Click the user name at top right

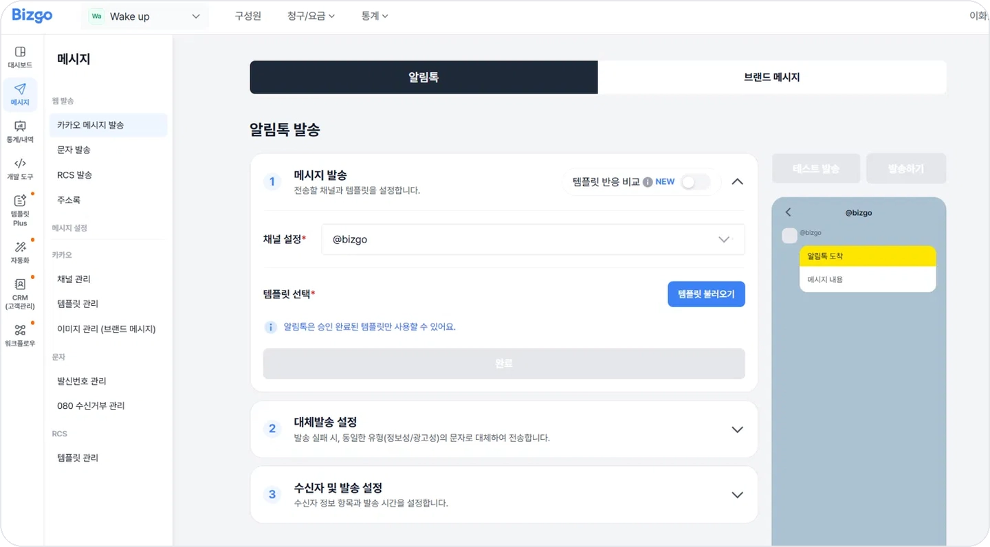pyautogui.click(x=978, y=16)
